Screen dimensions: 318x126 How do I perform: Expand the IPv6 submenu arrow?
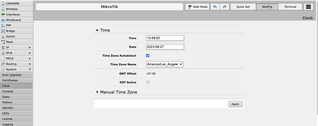point(30,53)
